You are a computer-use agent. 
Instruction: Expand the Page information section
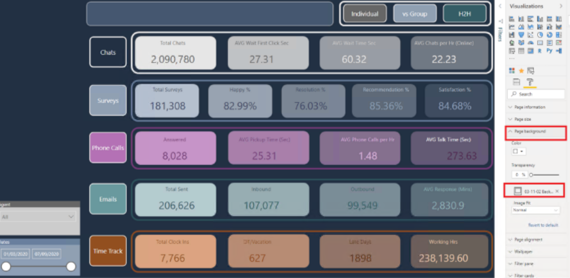point(537,107)
